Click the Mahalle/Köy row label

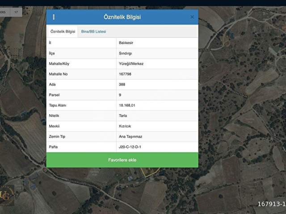point(59,64)
